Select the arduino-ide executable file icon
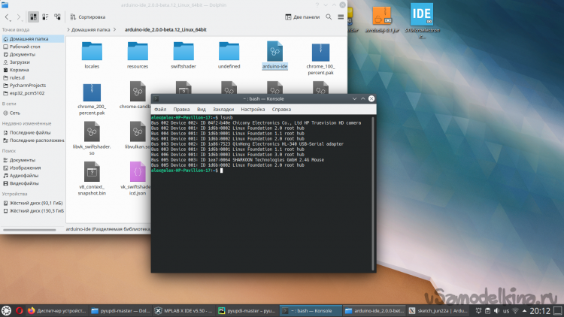 click(274, 52)
